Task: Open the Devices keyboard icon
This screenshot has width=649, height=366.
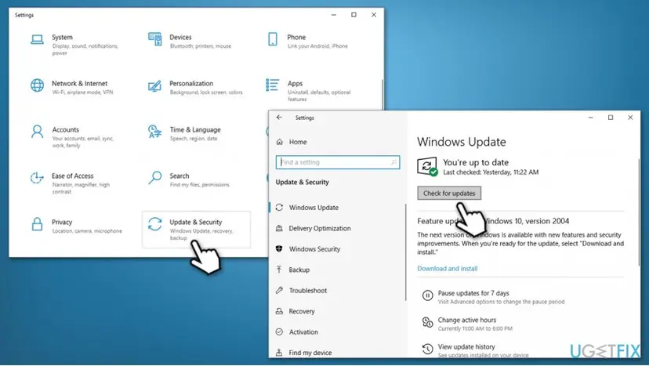Action: (154, 39)
